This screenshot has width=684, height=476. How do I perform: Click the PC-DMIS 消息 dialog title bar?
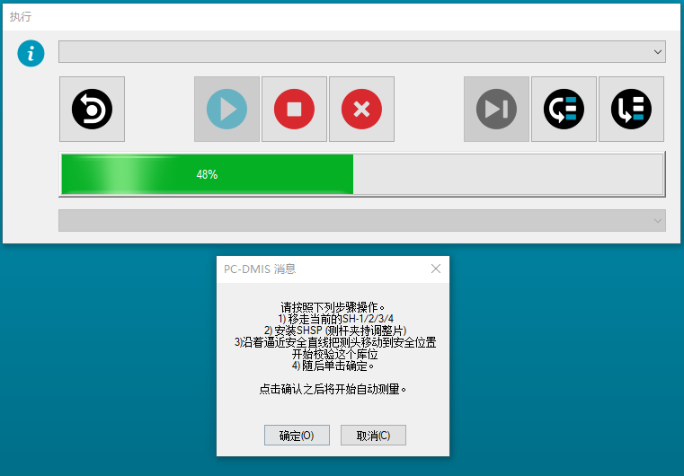315,269
